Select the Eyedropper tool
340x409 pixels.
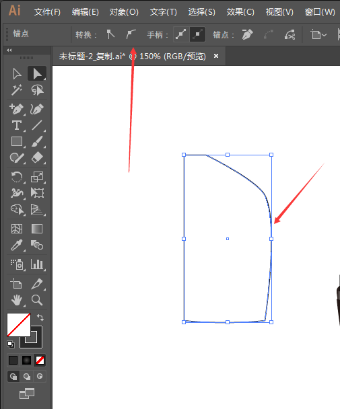[x=17, y=245]
